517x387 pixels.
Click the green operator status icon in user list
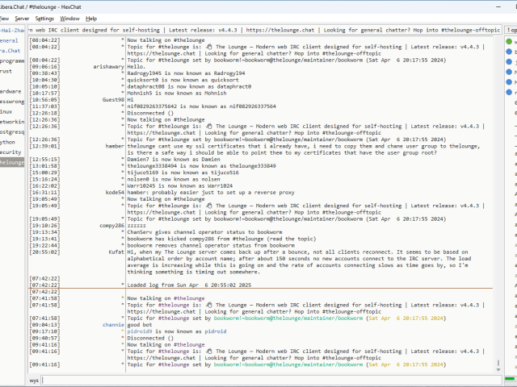click(x=510, y=40)
